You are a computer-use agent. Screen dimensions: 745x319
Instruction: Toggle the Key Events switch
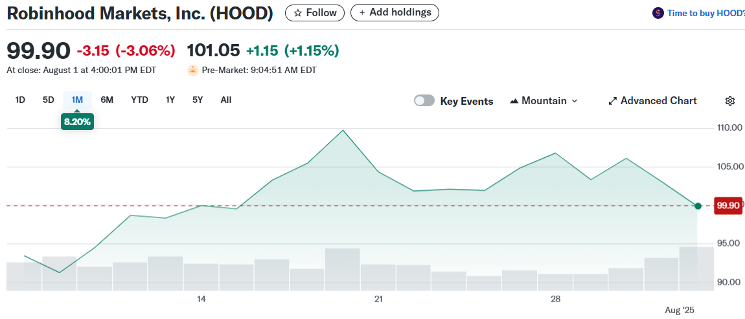coord(424,101)
